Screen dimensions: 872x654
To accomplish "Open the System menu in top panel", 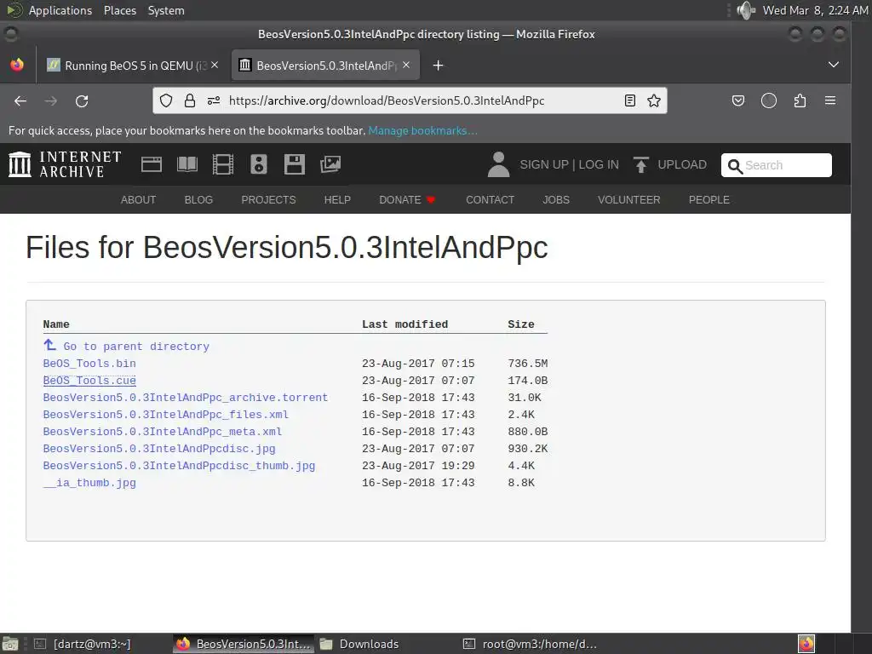I will pyautogui.click(x=166, y=10).
